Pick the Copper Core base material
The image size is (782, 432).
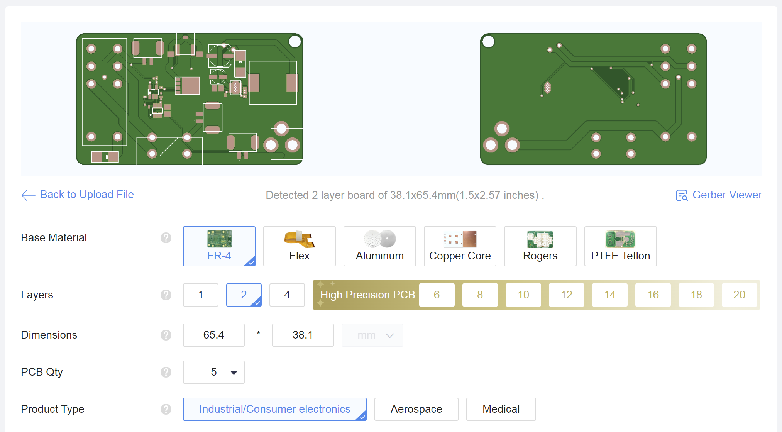coord(460,246)
